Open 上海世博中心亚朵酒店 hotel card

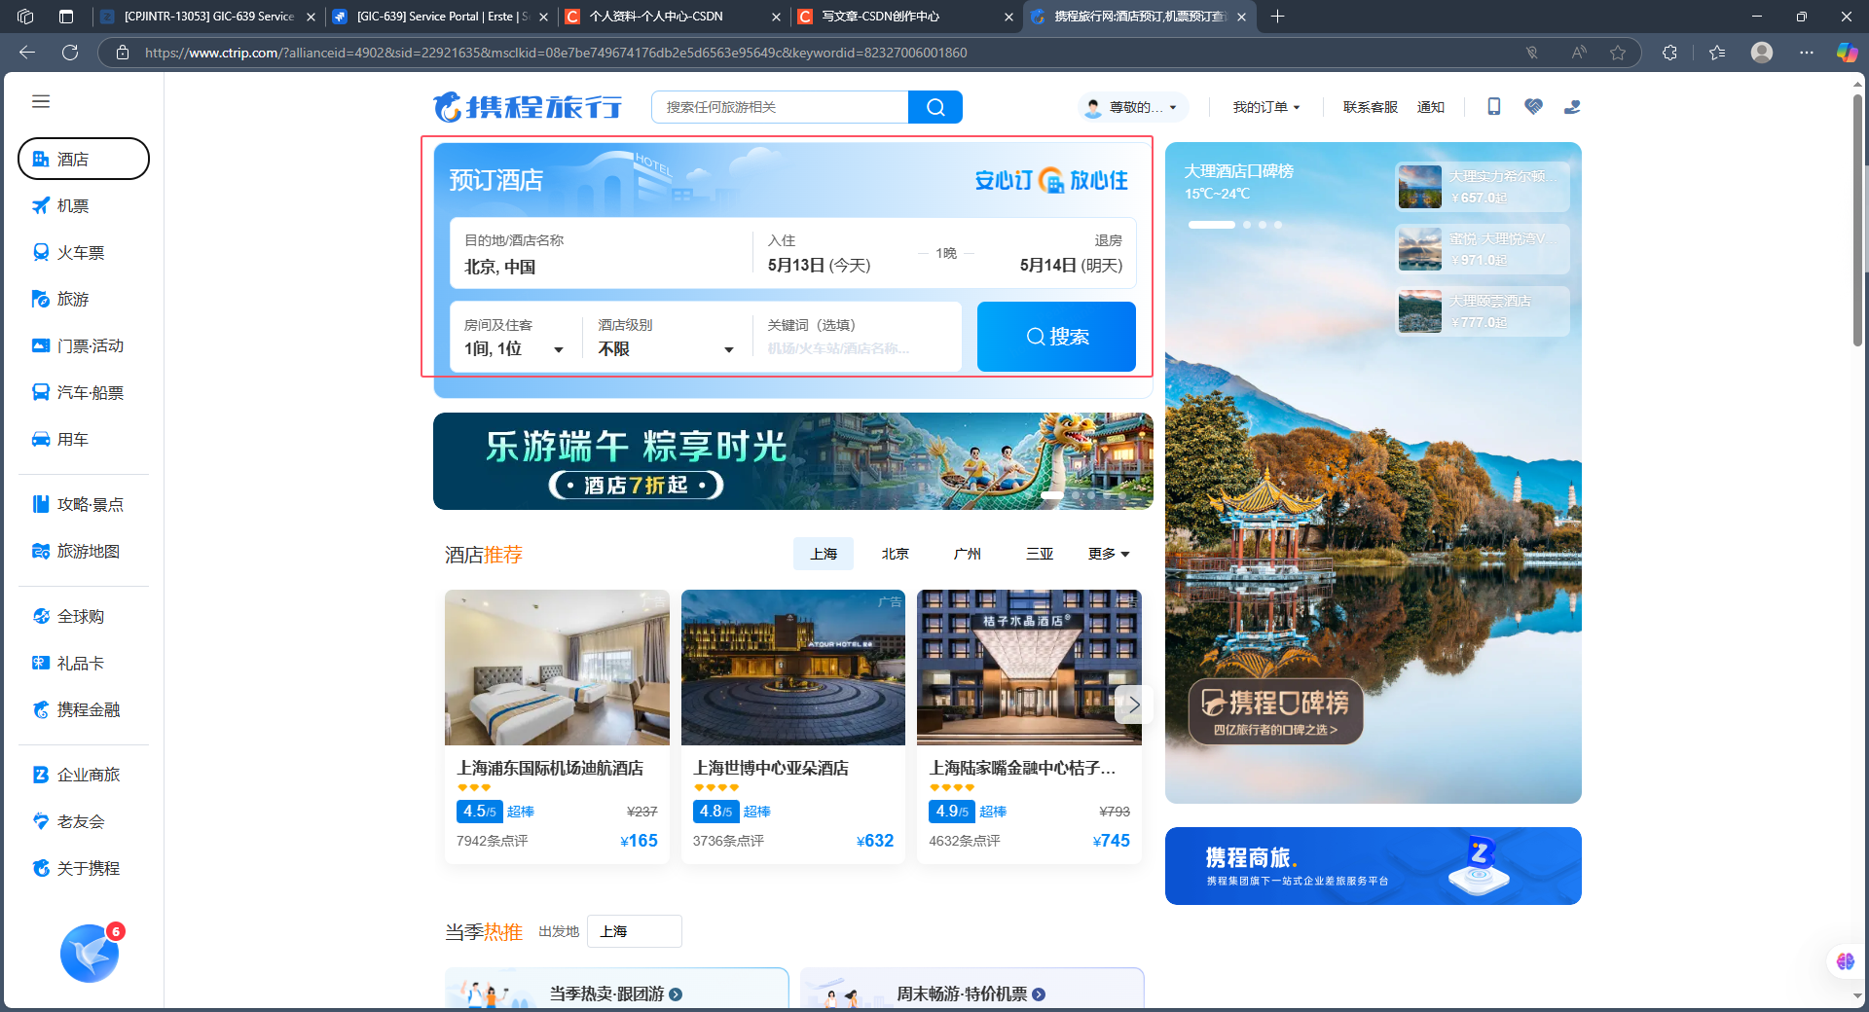[x=793, y=727]
